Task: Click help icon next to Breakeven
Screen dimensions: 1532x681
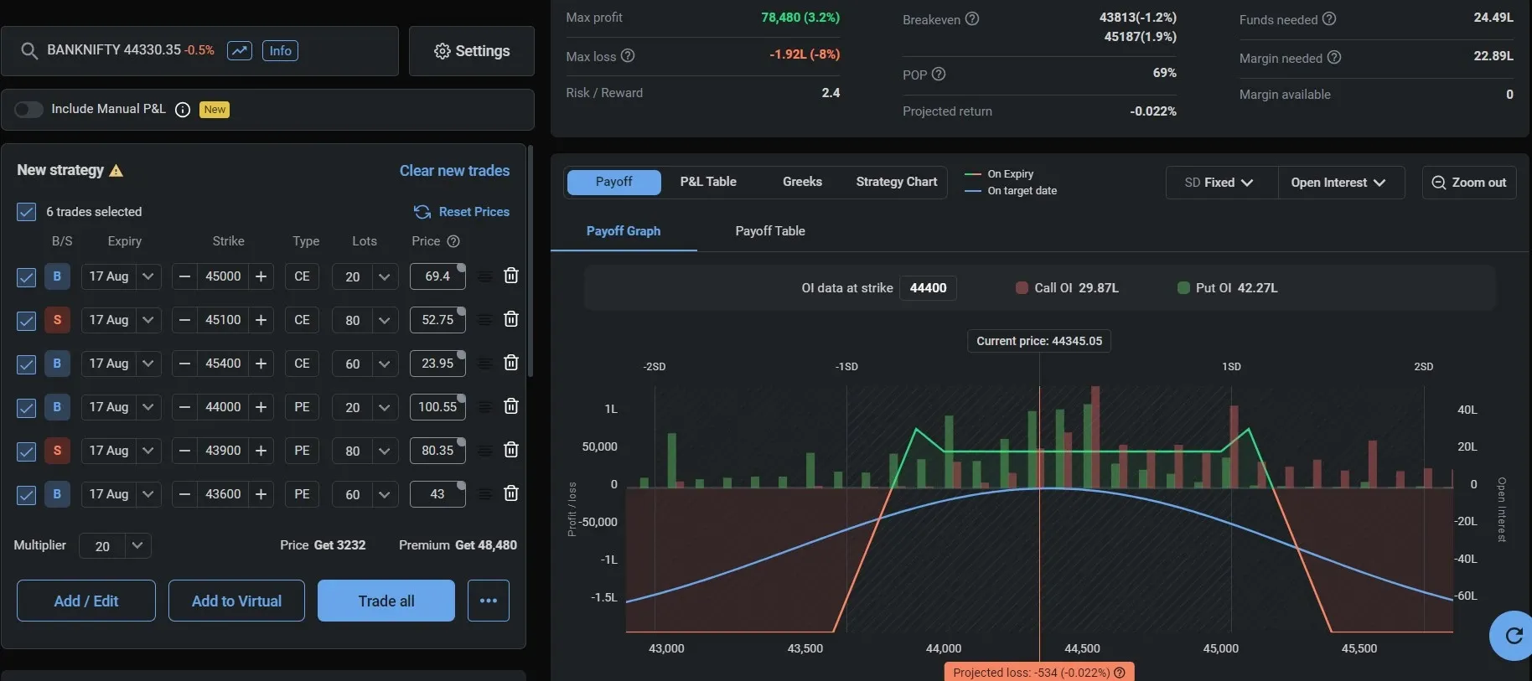Action: [972, 18]
